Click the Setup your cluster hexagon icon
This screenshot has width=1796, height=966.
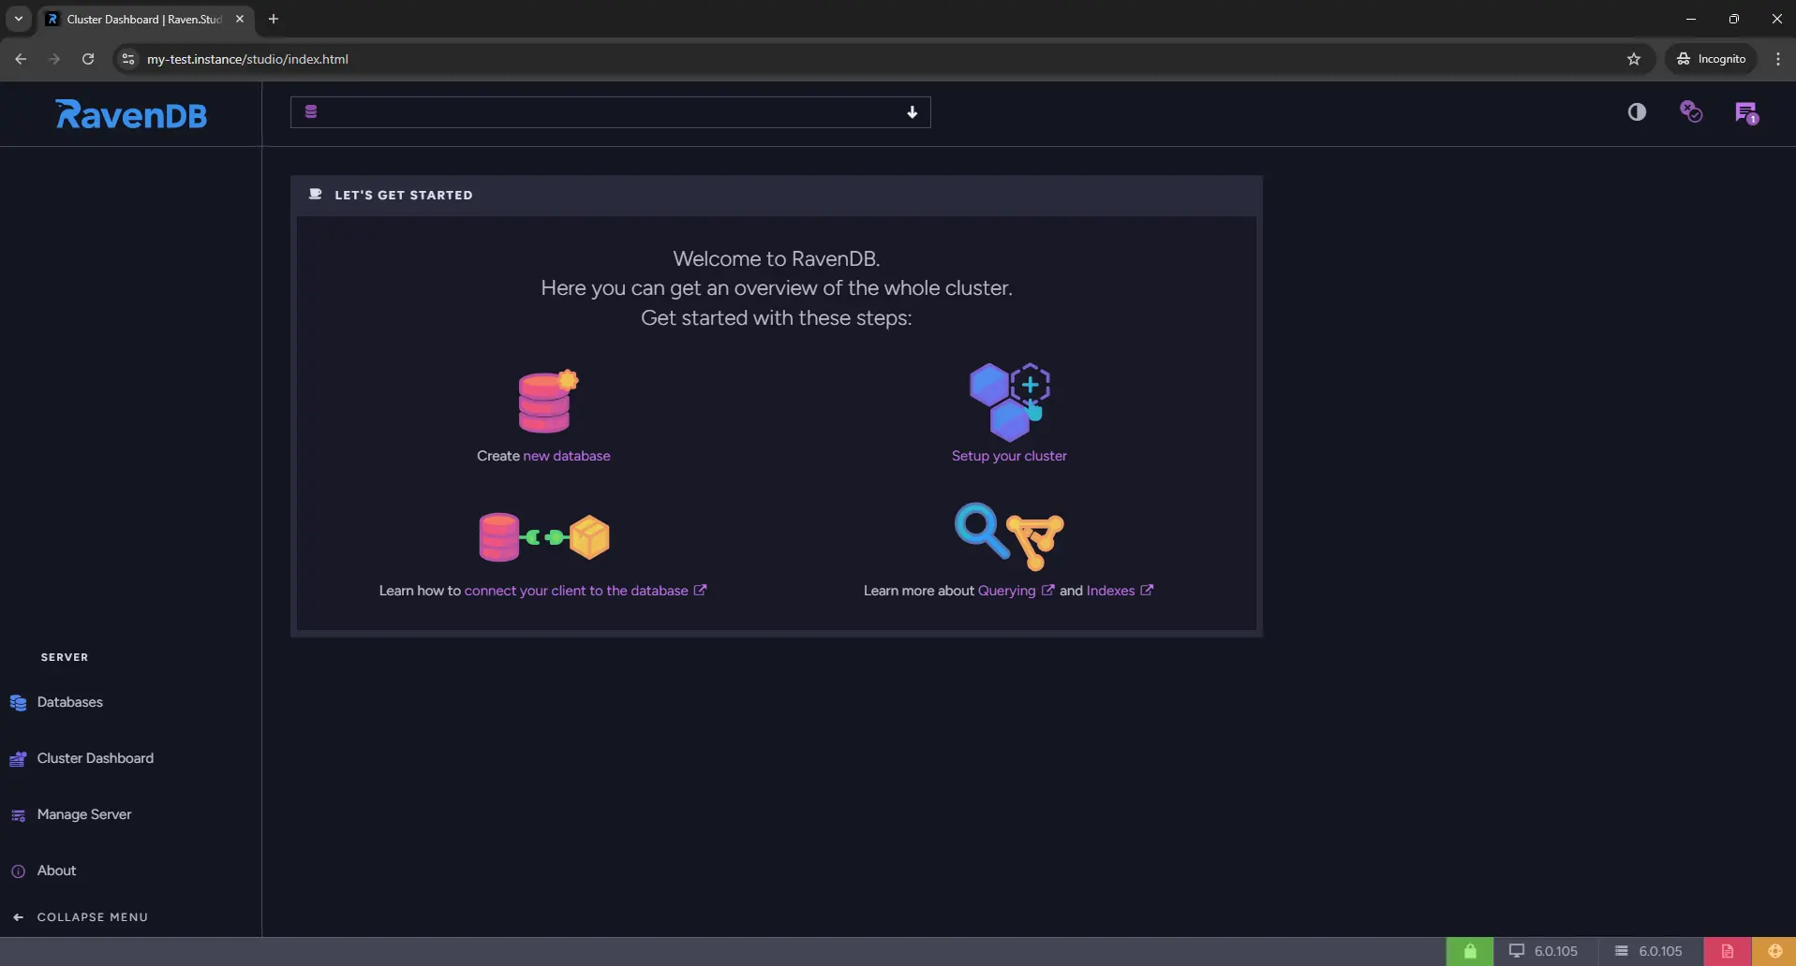click(1009, 402)
